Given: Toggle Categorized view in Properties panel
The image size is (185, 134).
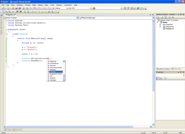Looking at the screenshot, I should click(x=157, y=78).
